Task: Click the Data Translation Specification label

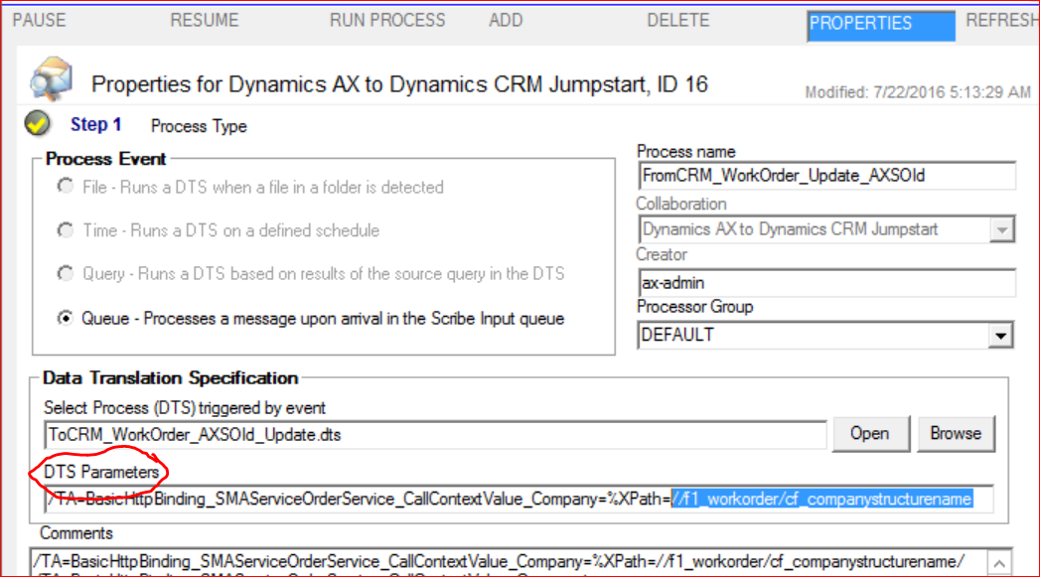Action: coord(171,378)
